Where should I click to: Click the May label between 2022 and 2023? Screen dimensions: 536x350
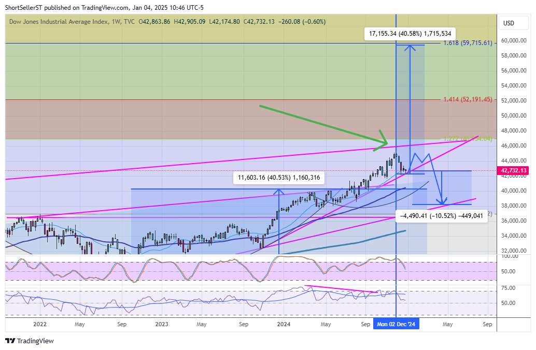pyautogui.click(x=80, y=324)
